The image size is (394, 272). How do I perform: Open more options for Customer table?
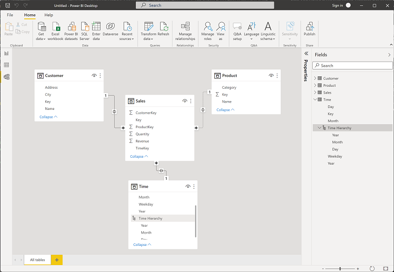point(100,75)
